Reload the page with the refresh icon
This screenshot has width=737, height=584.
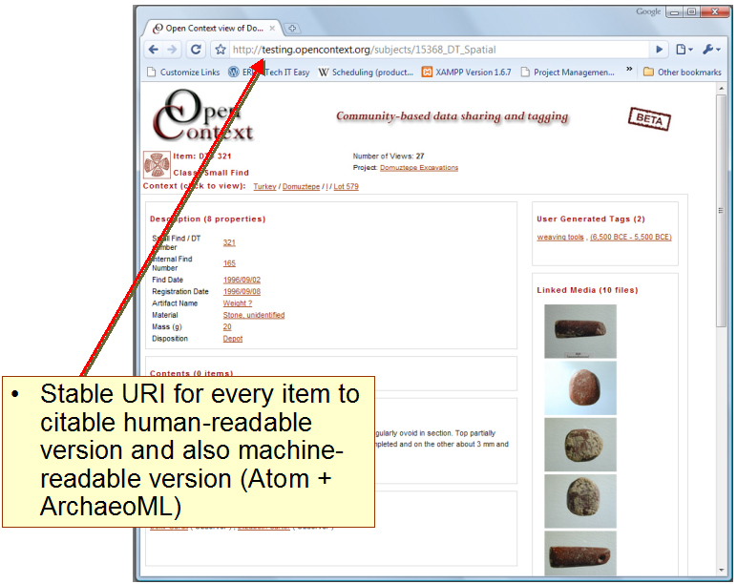[196, 50]
